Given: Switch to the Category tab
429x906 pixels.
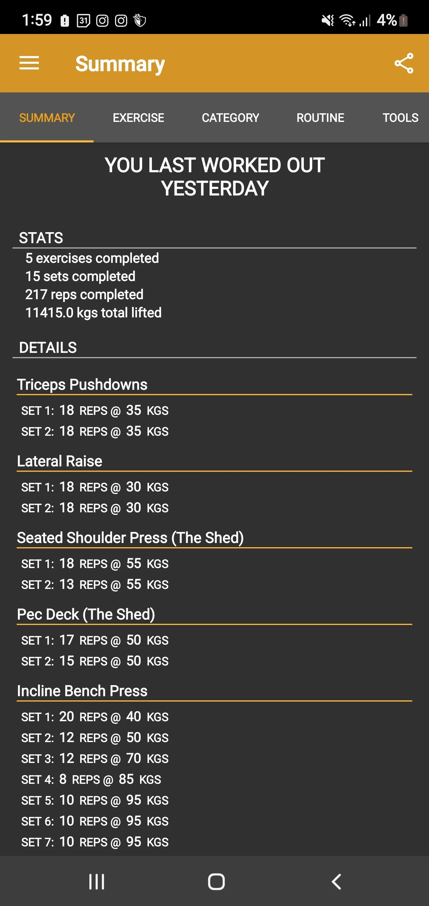Looking at the screenshot, I should [230, 117].
